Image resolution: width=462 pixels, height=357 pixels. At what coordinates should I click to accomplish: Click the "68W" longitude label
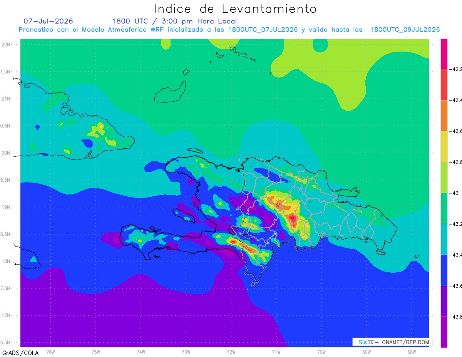(x=412, y=352)
